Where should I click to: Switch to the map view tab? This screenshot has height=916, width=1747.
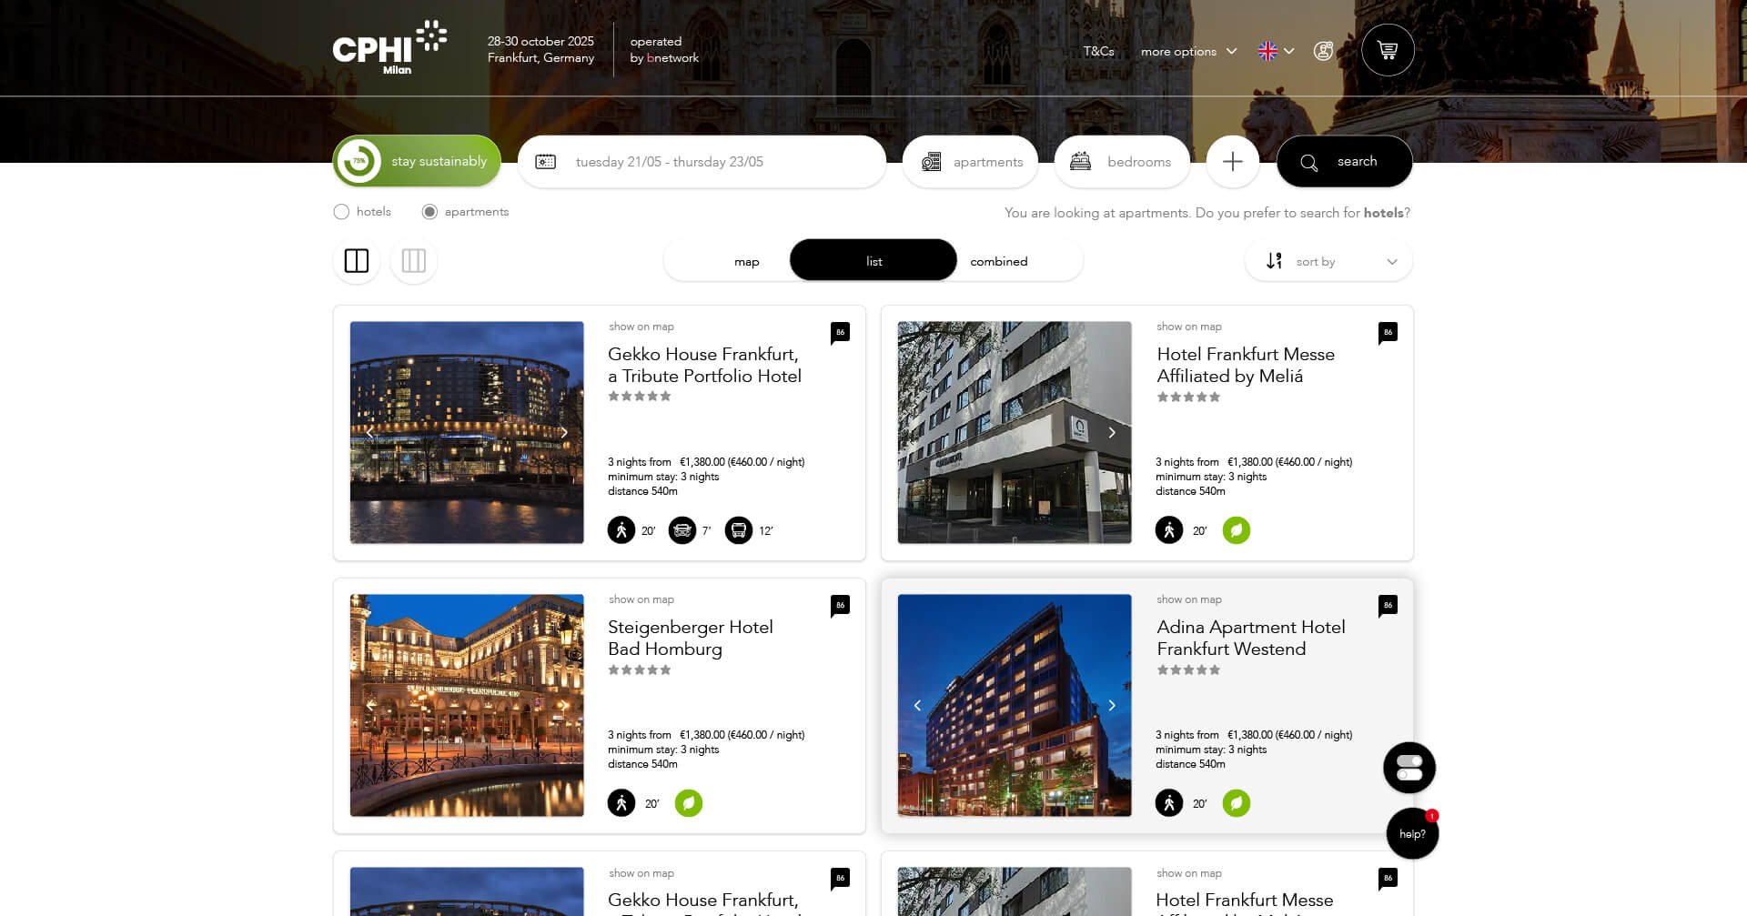click(x=746, y=262)
